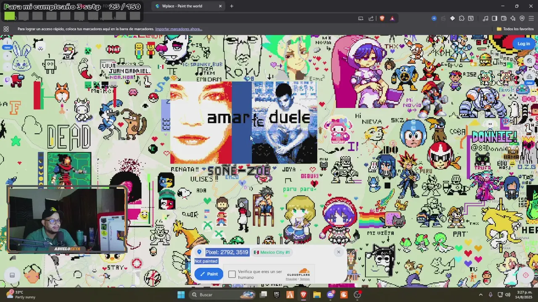Click the Cloudflare Términos link
538x302 pixels.
click(x=305, y=279)
